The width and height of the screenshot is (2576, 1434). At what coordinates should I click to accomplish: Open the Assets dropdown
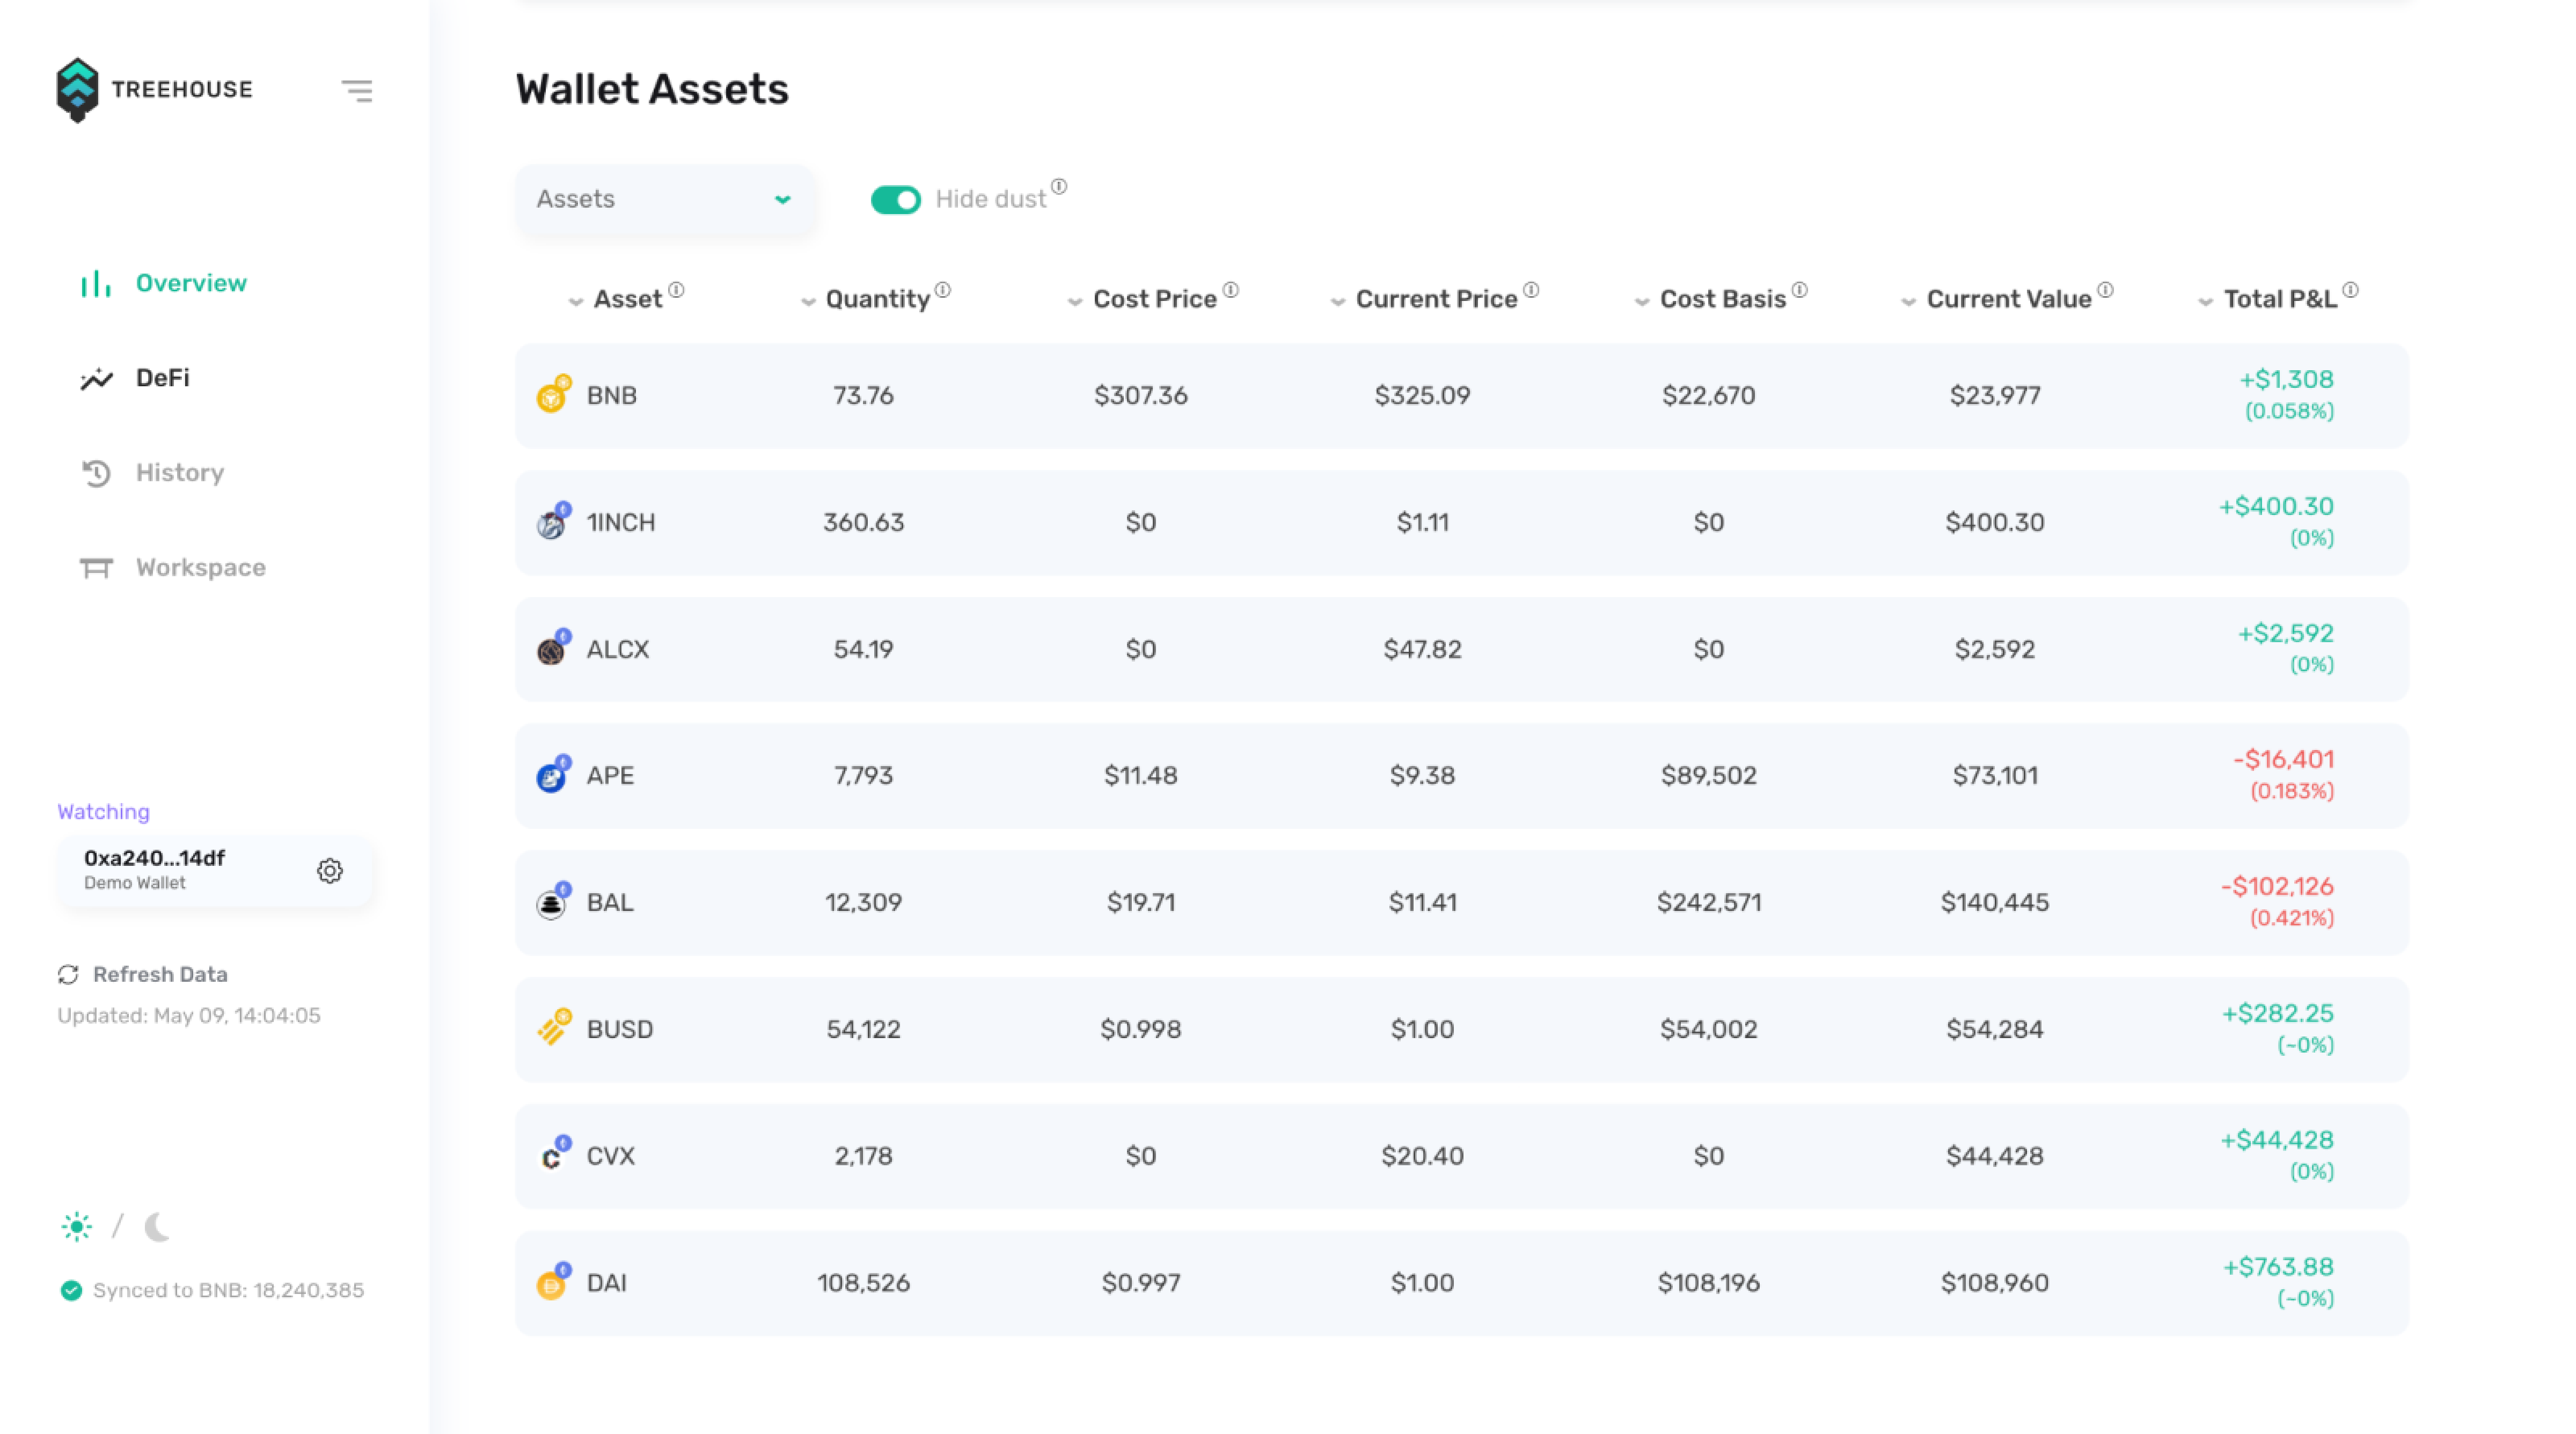(x=665, y=199)
